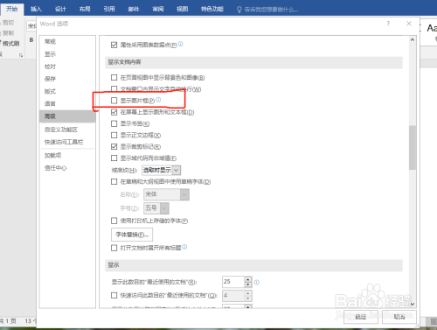Go to the 邮件 ribbon tab

pyautogui.click(x=134, y=9)
